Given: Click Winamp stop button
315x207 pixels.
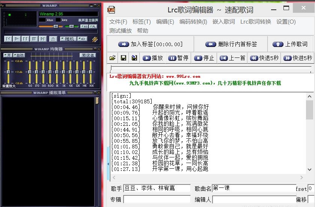Looking at the screenshot, I should [34, 39].
